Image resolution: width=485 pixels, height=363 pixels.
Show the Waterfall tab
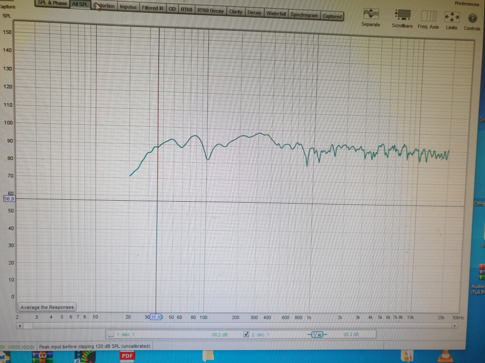(276, 14)
